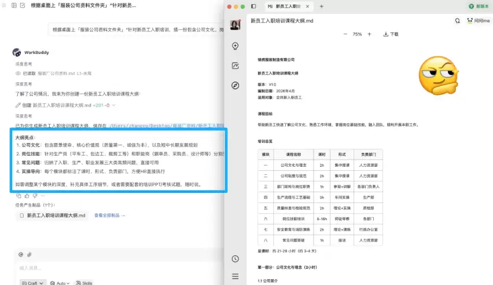Toggle the ima window sidebar icon
Image resolution: width=493 pixels, height=285 pixels.
[x=253, y=6]
